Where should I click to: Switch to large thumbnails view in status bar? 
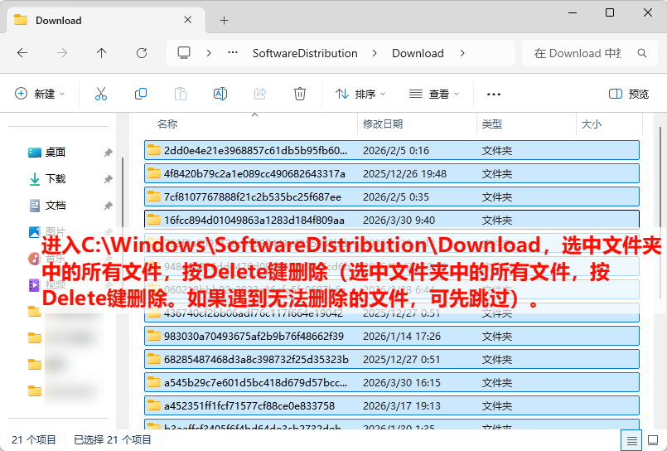pyautogui.click(x=653, y=440)
